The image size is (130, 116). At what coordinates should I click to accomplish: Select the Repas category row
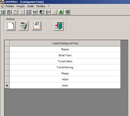65,49
